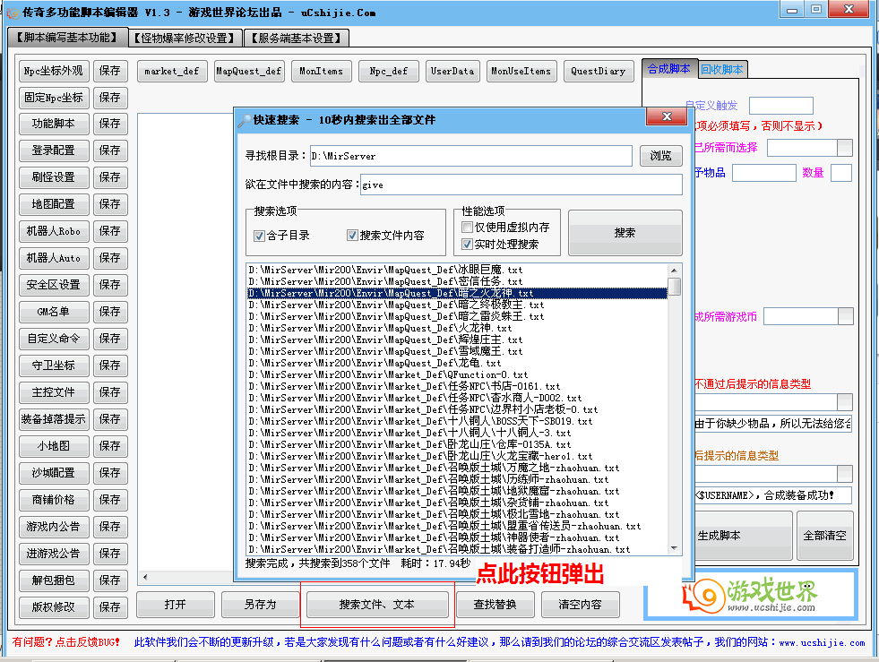Click the 寻找根目录 path input field

(470, 156)
